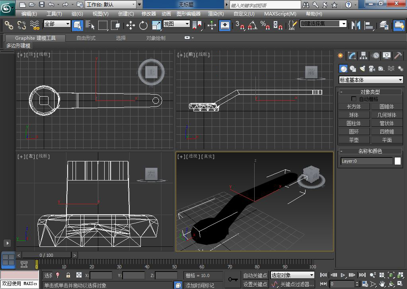The width and height of the screenshot is (407, 289).
Task: Open the 工作台: 默认 workspace dropdown
Action: coord(111,4)
